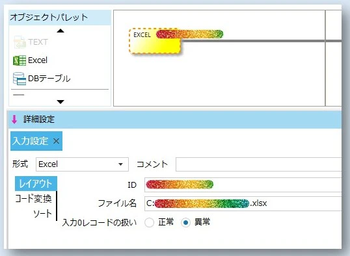350x256 pixels.
Task: Select the 異常 radio button
Action: (x=185, y=222)
